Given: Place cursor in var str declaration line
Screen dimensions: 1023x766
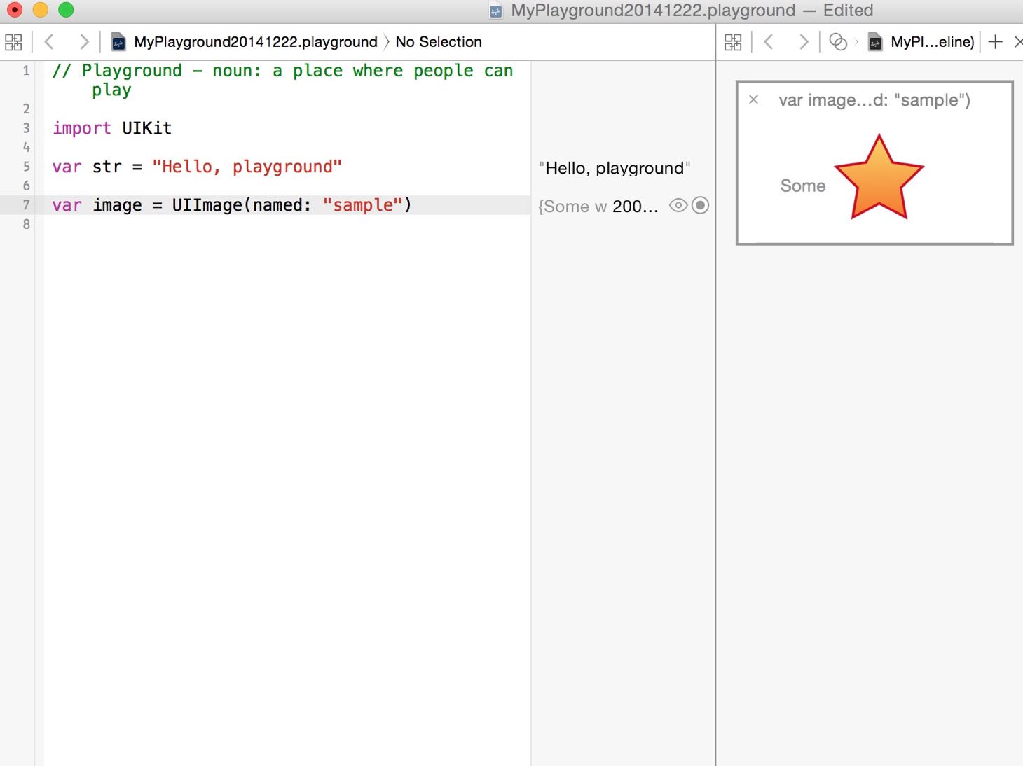Looking at the screenshot, I should (197, 167).
